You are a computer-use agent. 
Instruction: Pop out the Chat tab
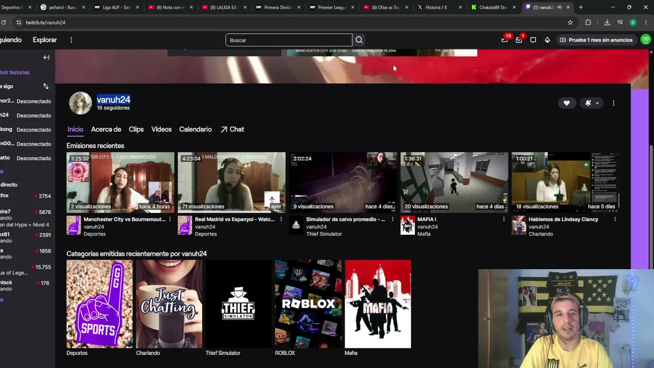(x=232, y=129)
